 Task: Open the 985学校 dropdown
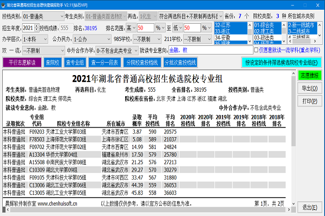click(x=147, y=39)
